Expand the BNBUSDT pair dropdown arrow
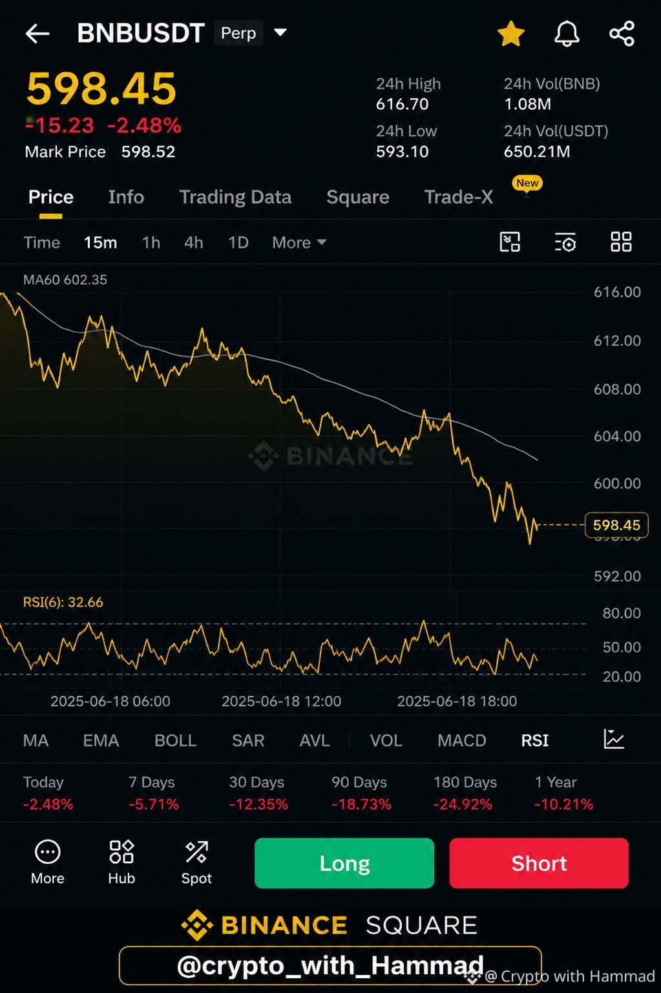The height and width of the screenshot is (993, 661). click(x=280, y=32)
